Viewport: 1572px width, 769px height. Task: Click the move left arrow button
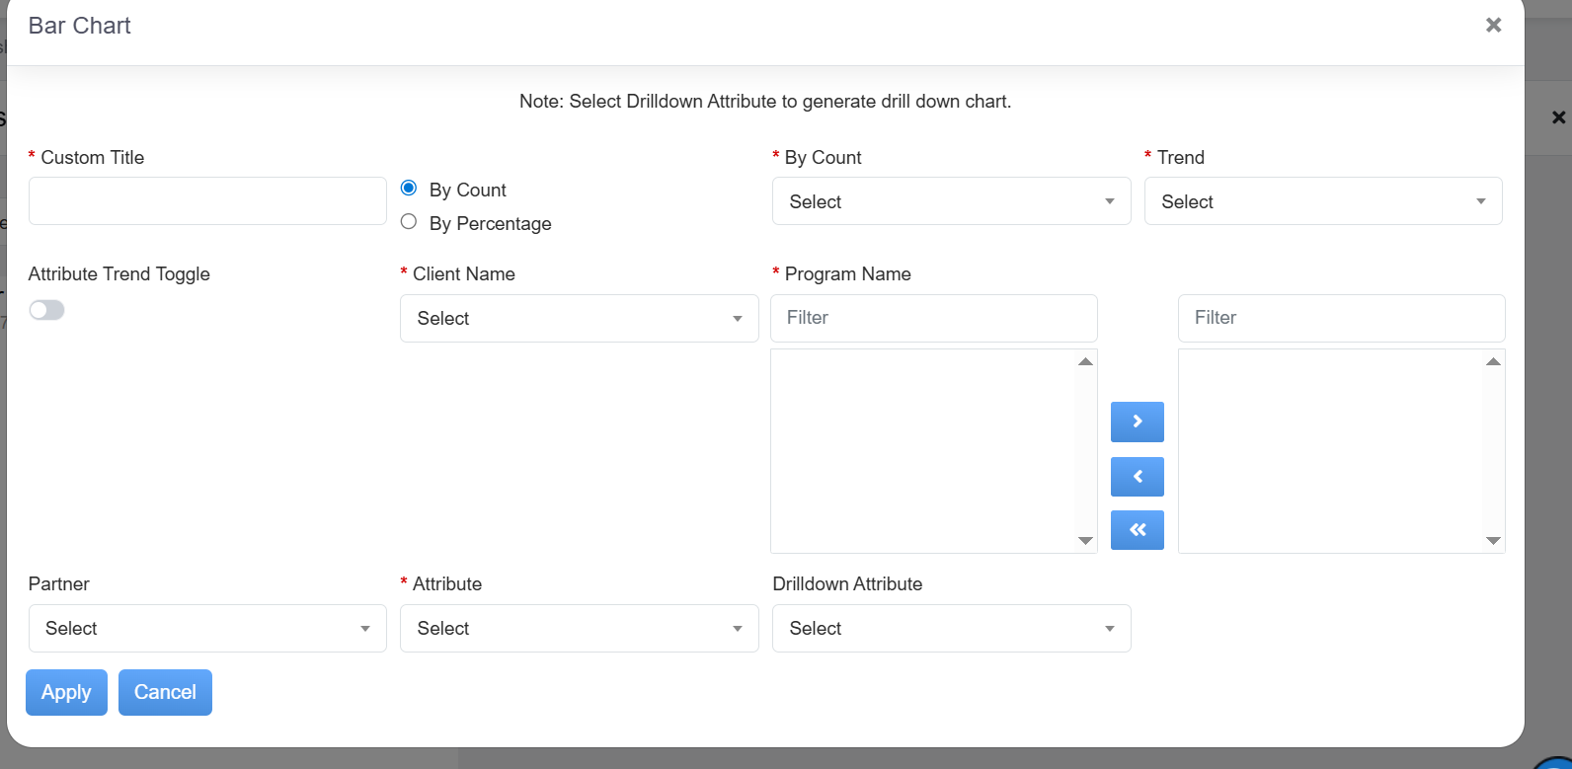pyautogui.click(x=1137, y=477)
